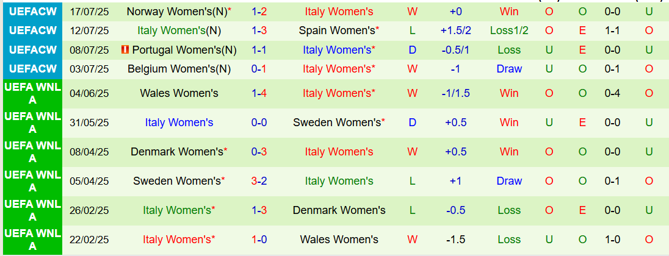Click the 3-2 score of Sweden vs Italy
The width and height of the screenshot is (669, 256).
(x=259, y=181)
